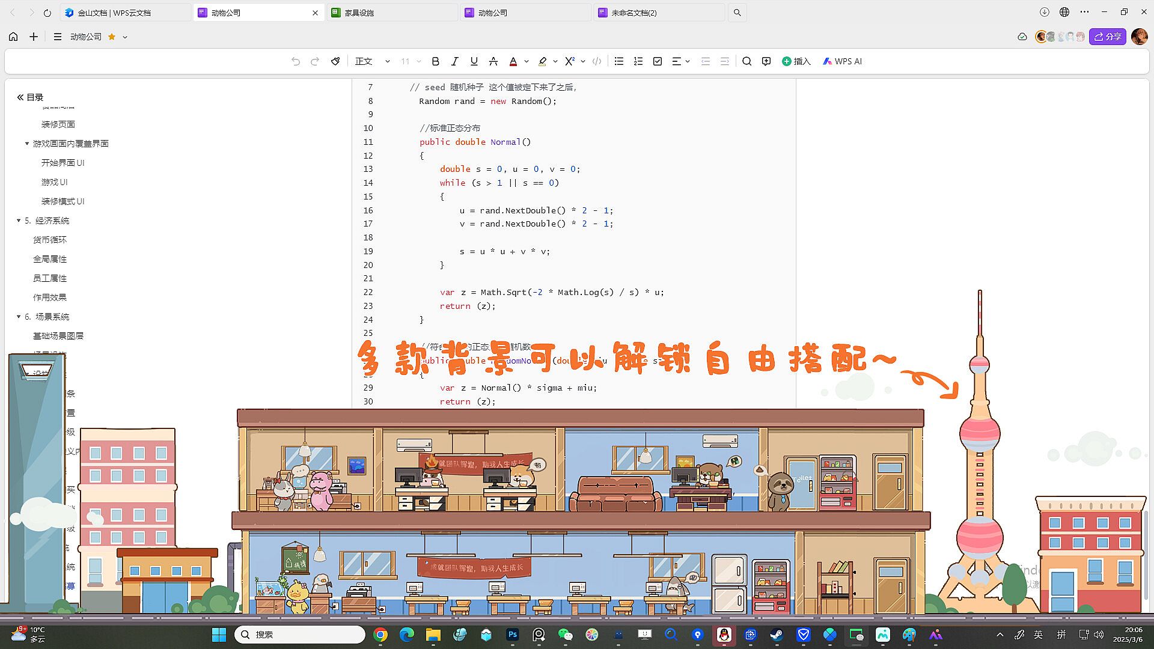Collapse 游戏画面内覆盖界面 outline section
Image resolution: width=1154 pixels, height=649 pixels.
[27, 144]
